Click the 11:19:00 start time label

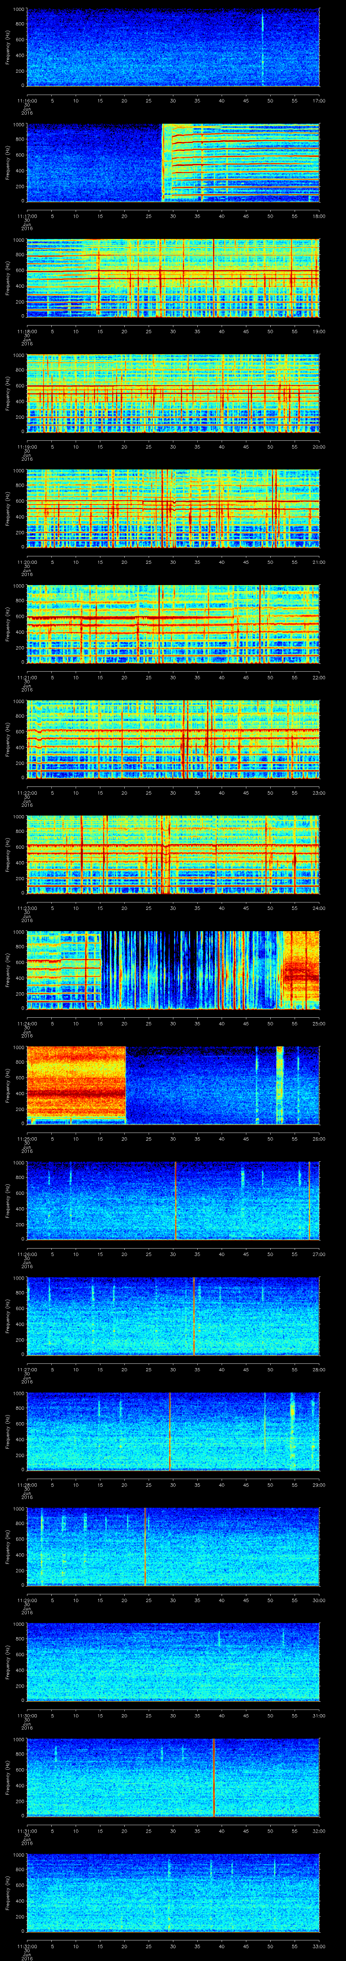[27, 447]
